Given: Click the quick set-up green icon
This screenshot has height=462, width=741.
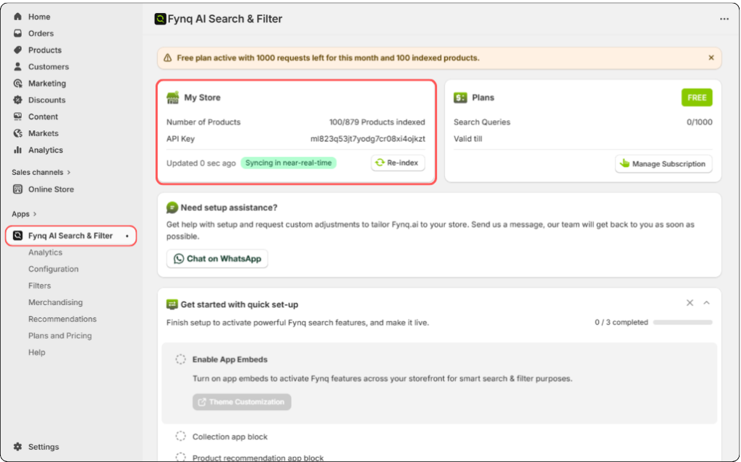Looking at the screenshot, I should (172, 304).
